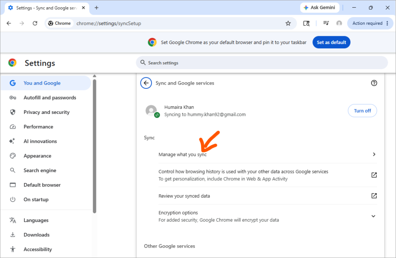Image resolution: width=396 pixels, height=258 pixels.
Task: Click the Manage what you sync chevron
Action: 374,154
